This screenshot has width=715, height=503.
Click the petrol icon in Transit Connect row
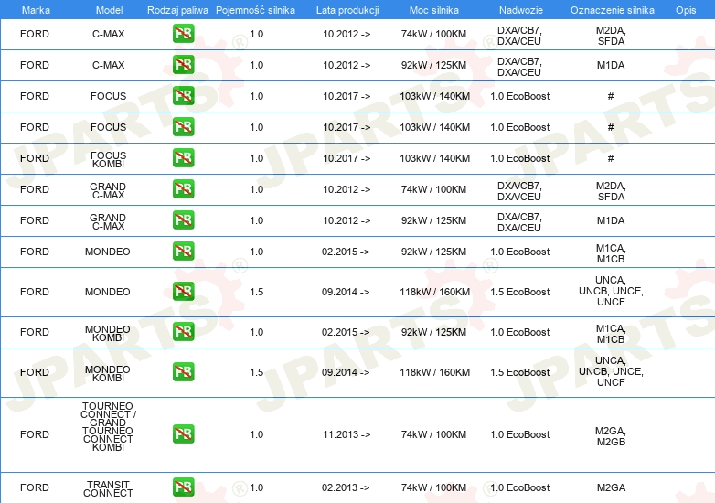pyautogui.click(x=184, y=487)
